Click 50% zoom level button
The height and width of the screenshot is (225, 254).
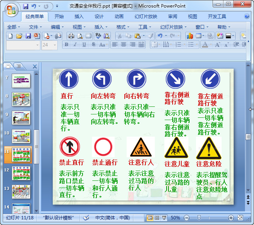point(175,218)
